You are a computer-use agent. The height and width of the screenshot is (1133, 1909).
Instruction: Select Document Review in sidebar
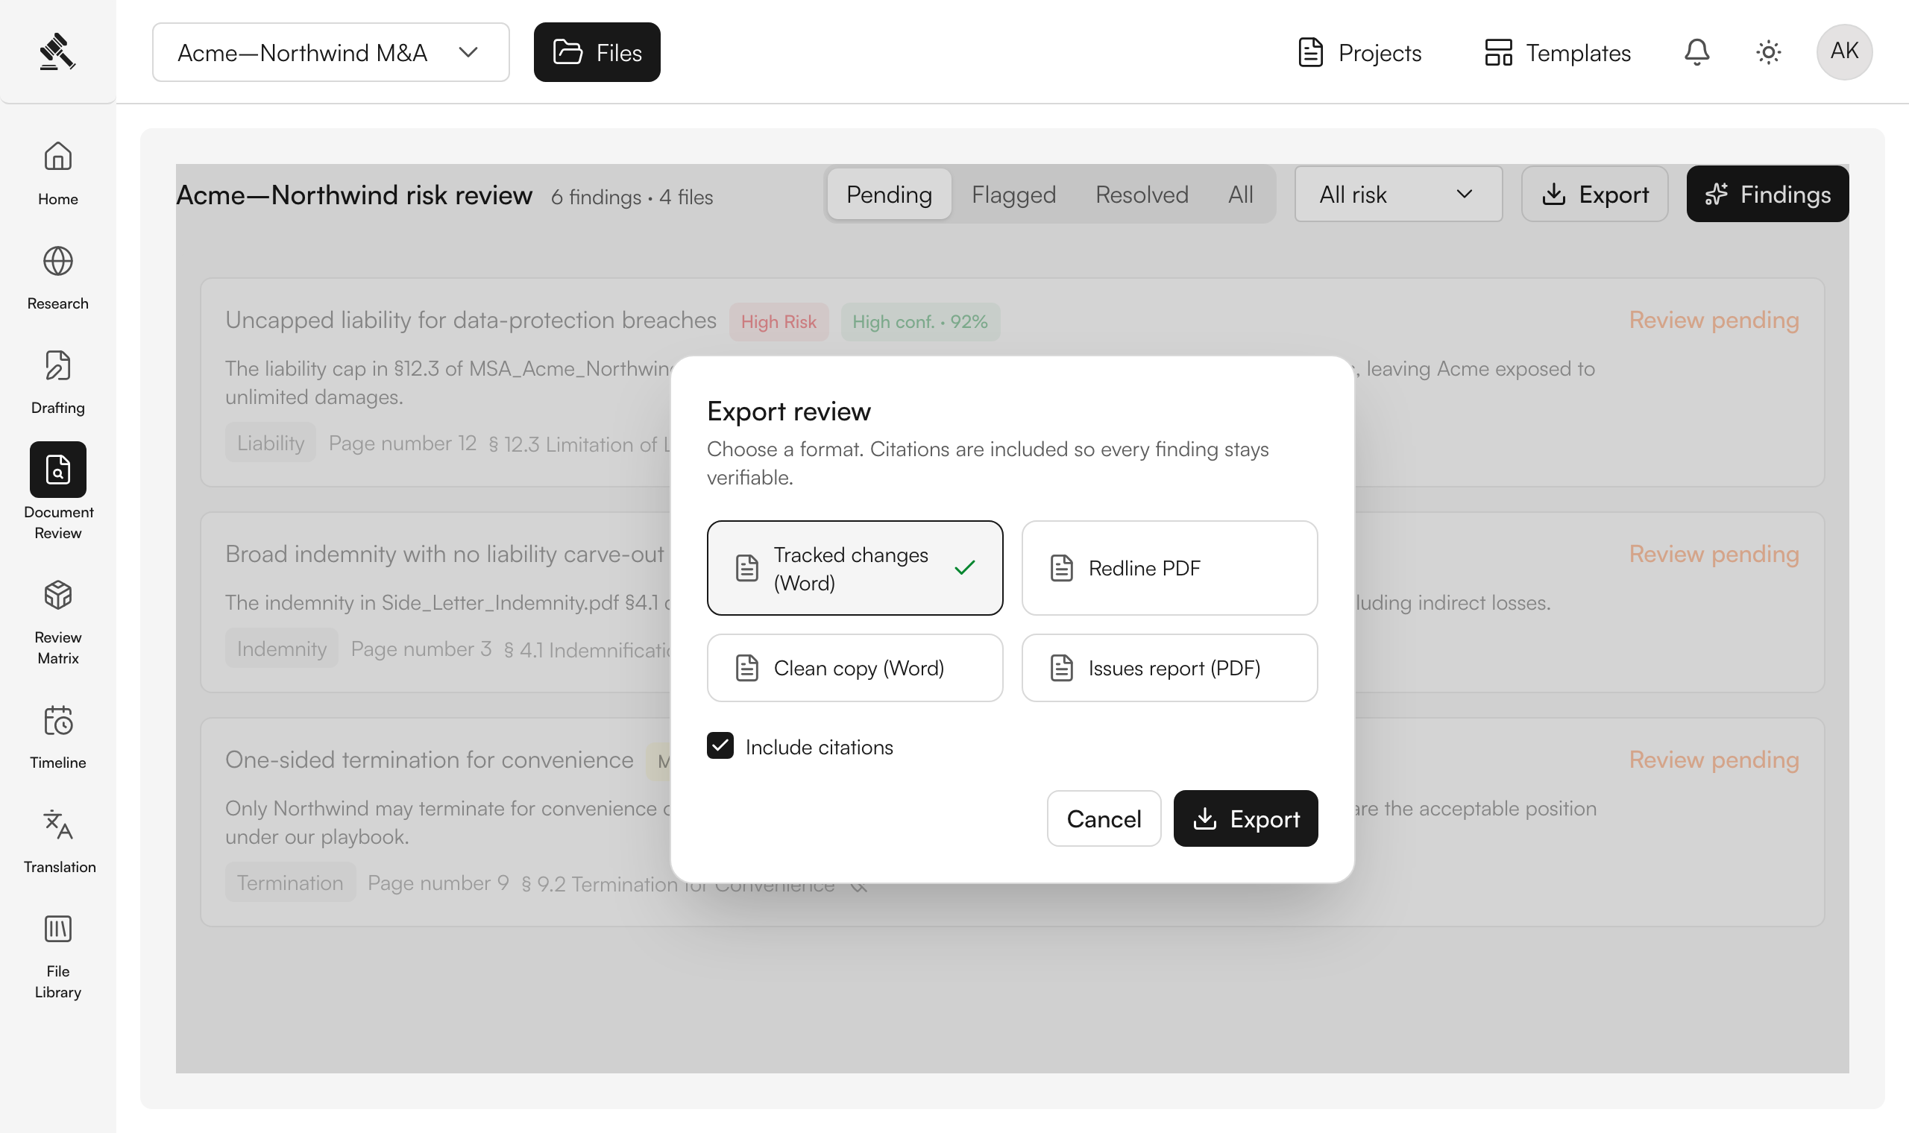(58, 492)
